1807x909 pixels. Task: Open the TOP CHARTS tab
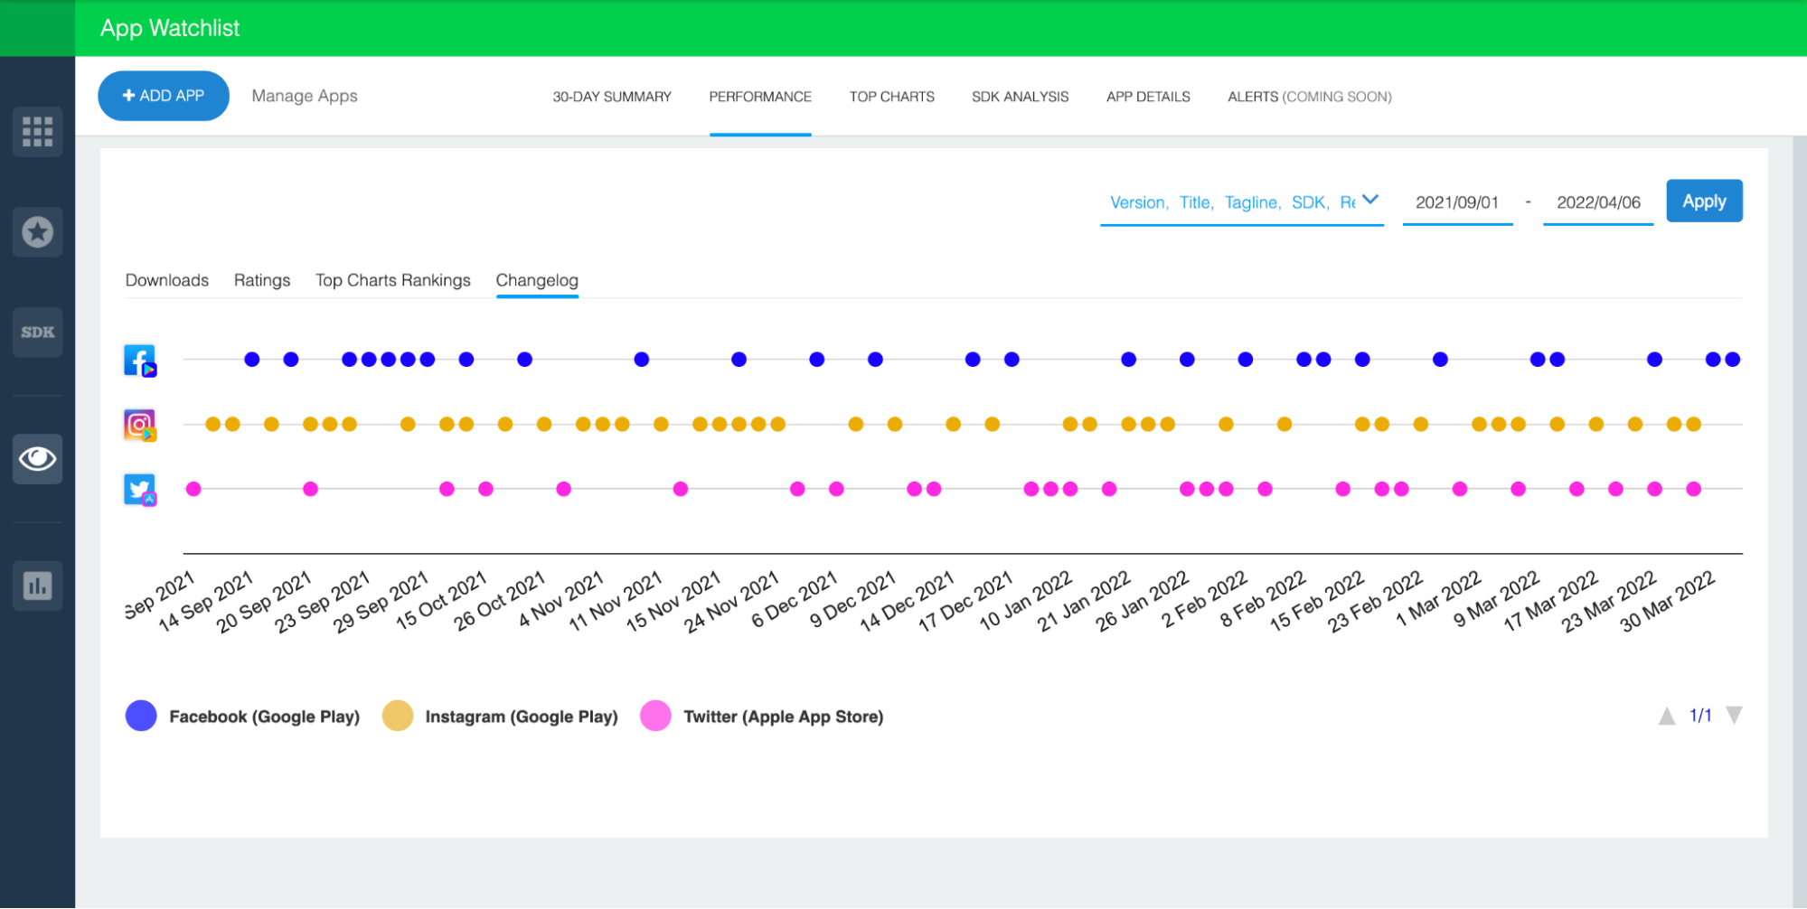tap(891, 97)
